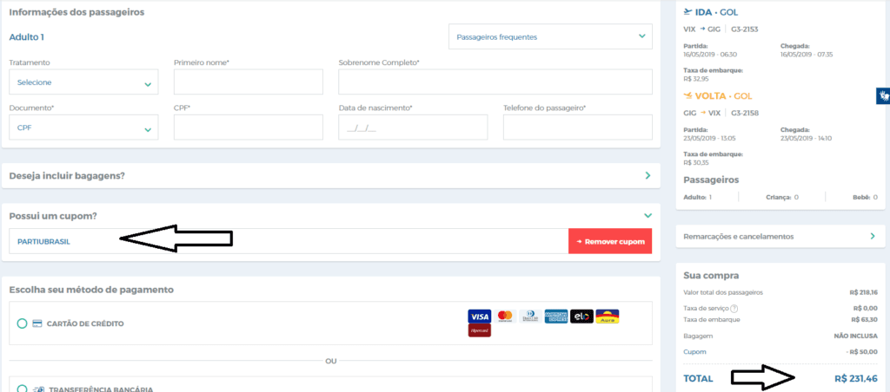Click the Visa card logo
This screenshot has height=392, width=890.
(x=479, y=316)
